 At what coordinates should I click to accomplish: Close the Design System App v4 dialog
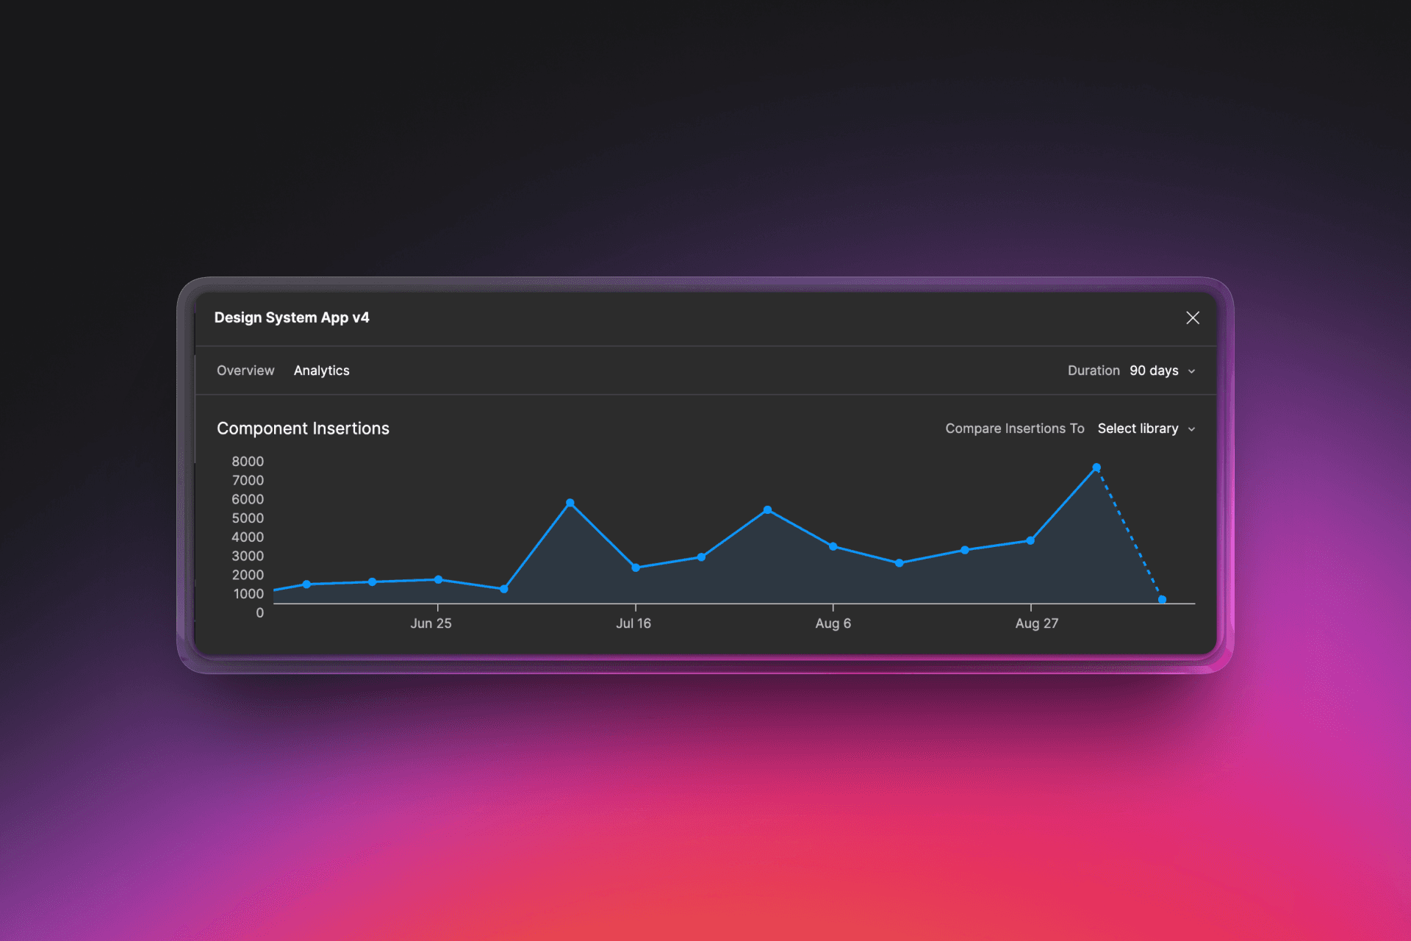1192,318
